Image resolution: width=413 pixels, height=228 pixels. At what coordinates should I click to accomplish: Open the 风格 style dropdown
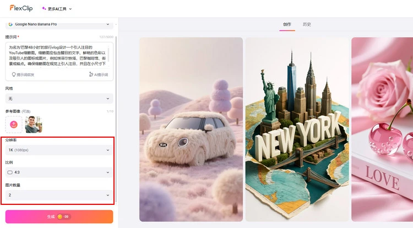coord(59,98)
